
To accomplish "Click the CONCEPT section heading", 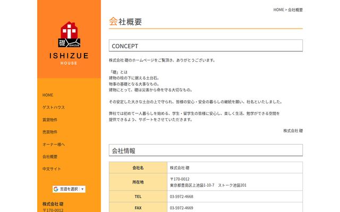I will click(x=206, y=46).
